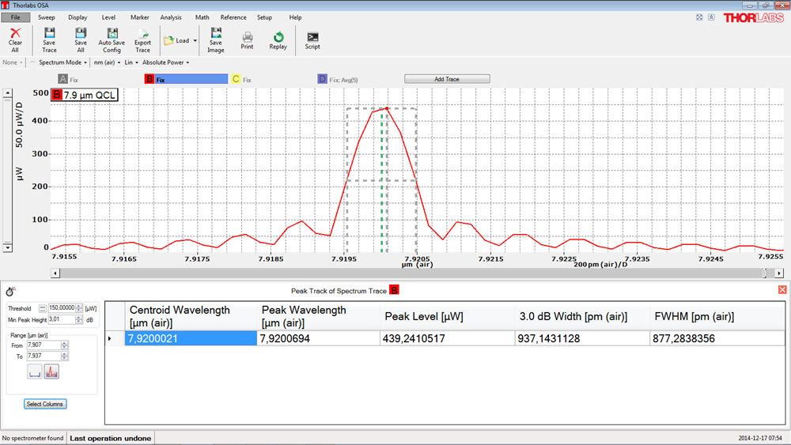
Task: Select the Peak Wavelength cell 7,9200694
Action: point(318,338)
